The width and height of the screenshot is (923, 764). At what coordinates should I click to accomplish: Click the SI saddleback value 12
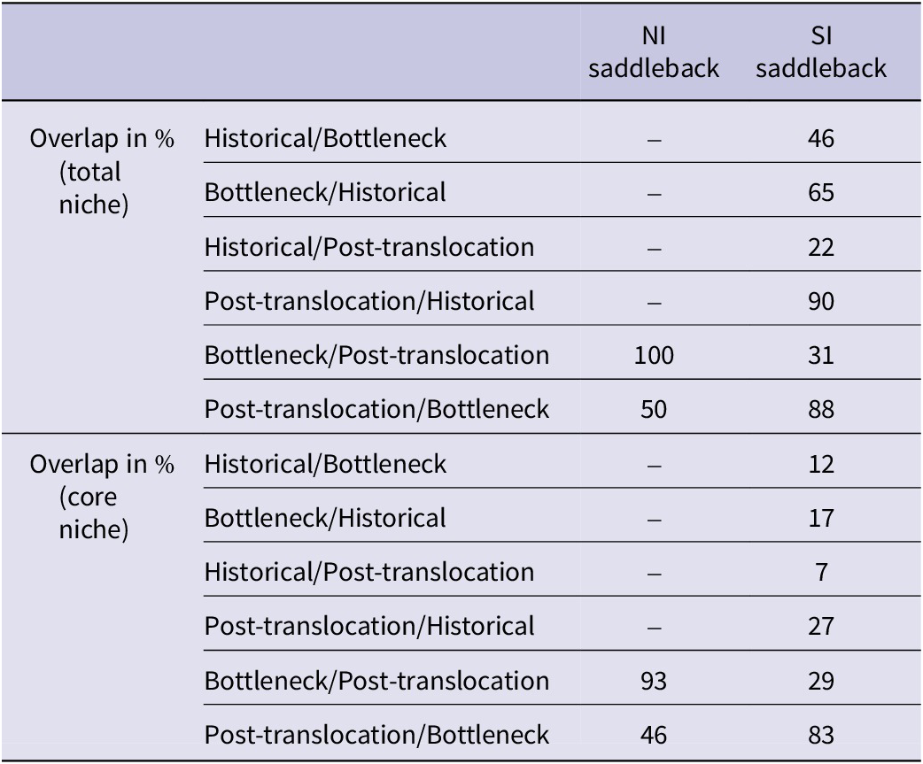(x=820, y=465)
